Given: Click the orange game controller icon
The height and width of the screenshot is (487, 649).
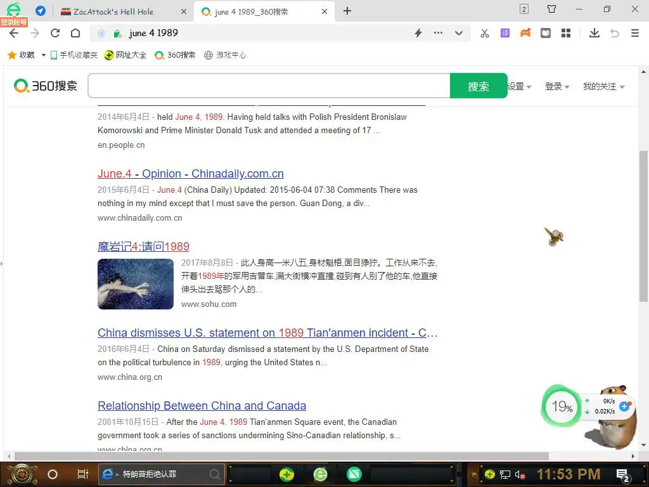Looking at the screenshot, I should 525,33.
